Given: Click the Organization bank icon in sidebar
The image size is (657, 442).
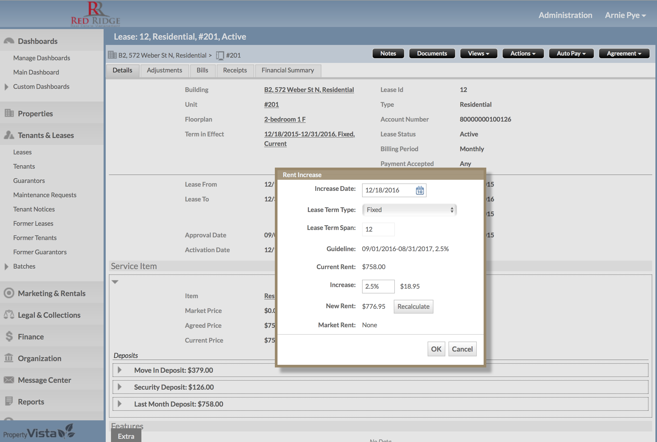Looking at the screenshot, I should pyautogui.click(x=9, y=358).
